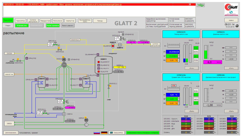Click the регистрировать button
Screen dimensions: 243x138
pyautogui.click(x=11, y=133)
